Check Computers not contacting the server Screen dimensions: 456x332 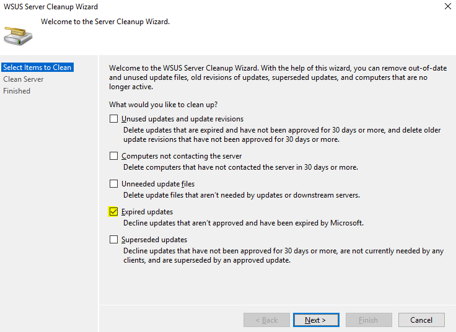coord(113,156)
